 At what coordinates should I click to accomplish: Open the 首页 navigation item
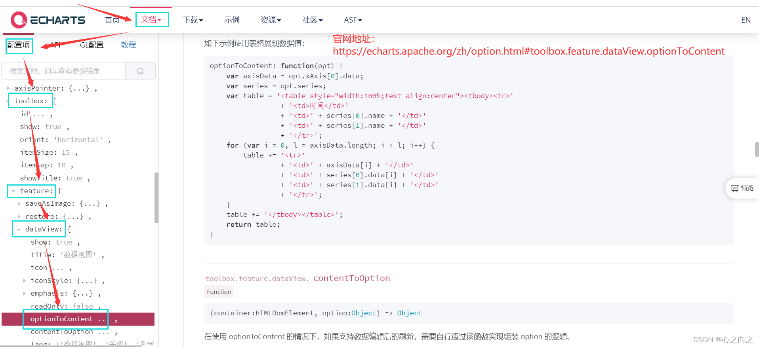click(112, 20)
